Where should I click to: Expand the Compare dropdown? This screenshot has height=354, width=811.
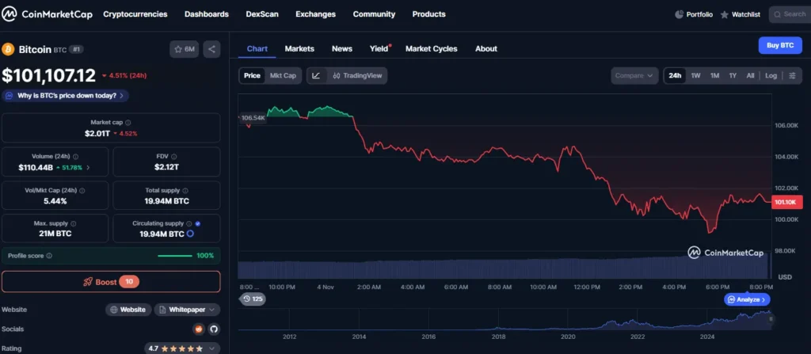tap(634, 76)
